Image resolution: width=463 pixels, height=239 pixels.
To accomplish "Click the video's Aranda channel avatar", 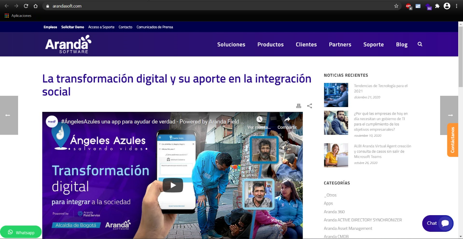I will (x=52, y=121).
